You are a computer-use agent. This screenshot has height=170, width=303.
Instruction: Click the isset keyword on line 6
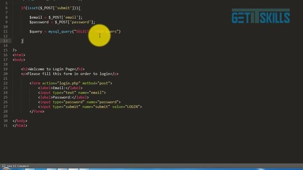33,8
